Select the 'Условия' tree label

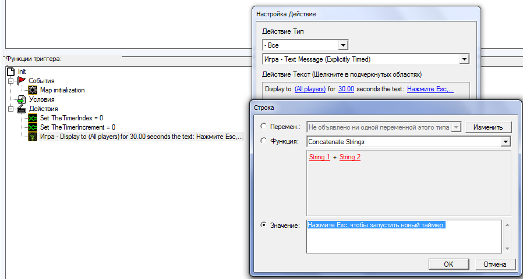point(41,99)
